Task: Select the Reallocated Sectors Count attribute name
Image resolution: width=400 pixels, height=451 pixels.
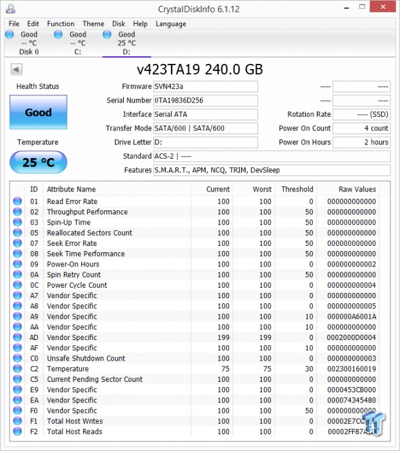Action: pyautogui.click(x=90, y=233)
